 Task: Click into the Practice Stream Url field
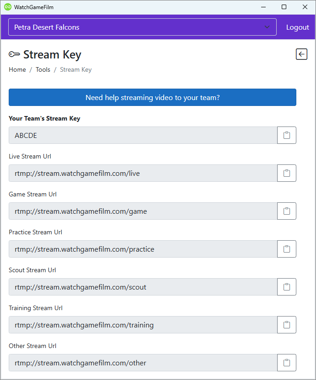pyautogui.click(x=143, y=249)
